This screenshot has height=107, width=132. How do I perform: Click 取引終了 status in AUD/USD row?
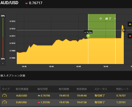click(100, 96)
